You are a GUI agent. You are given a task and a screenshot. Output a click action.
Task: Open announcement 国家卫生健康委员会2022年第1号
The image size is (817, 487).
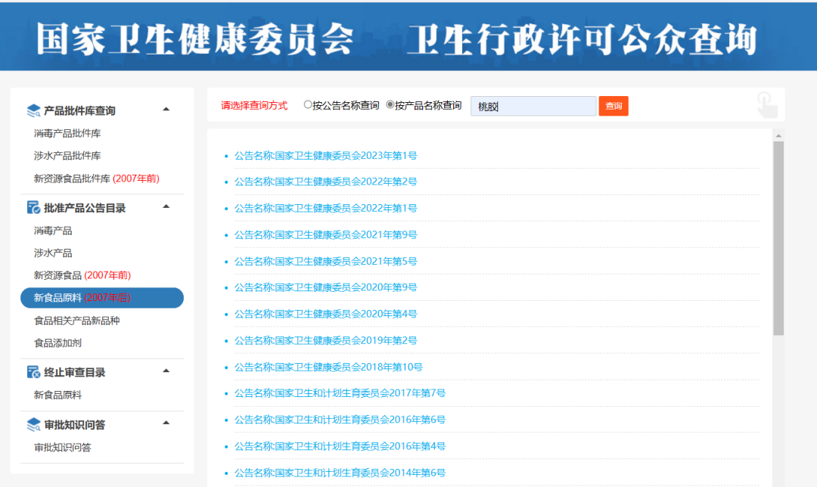(x=325, y=208)
